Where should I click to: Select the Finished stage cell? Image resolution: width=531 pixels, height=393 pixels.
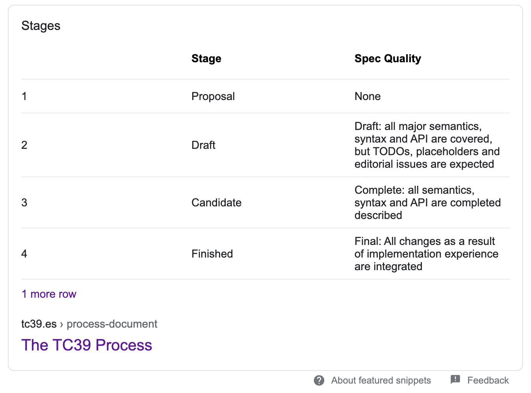pyautogui.click(x=212, y=254)
